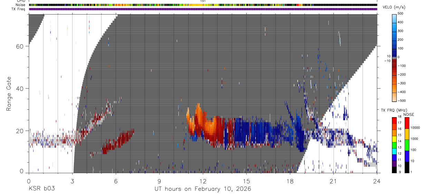Image resolution: width=424 pixels, height=196 pixels.
Task: Click the -100 label on the velocity scale
Action: point(402,66)
